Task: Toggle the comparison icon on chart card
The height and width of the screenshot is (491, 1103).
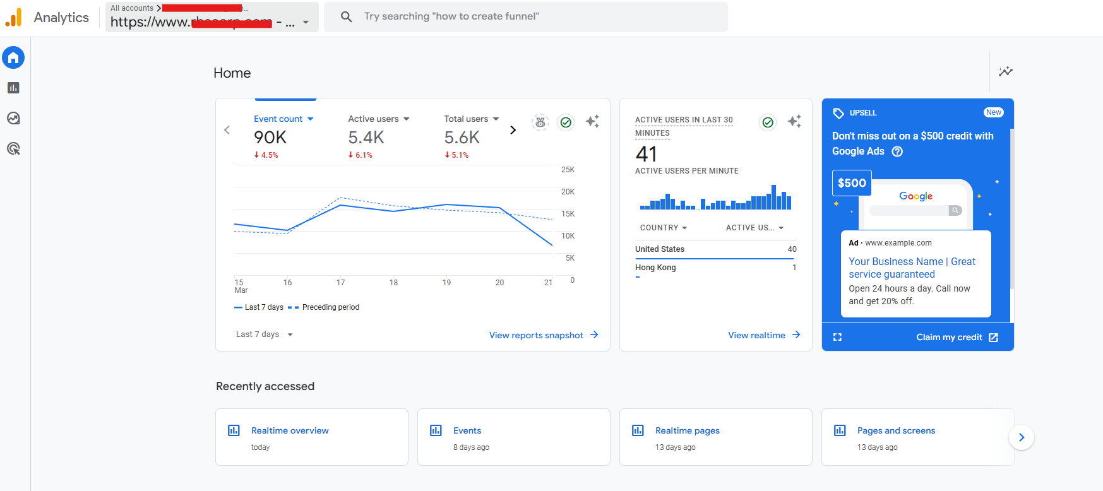Action: [x=540, y=122]
